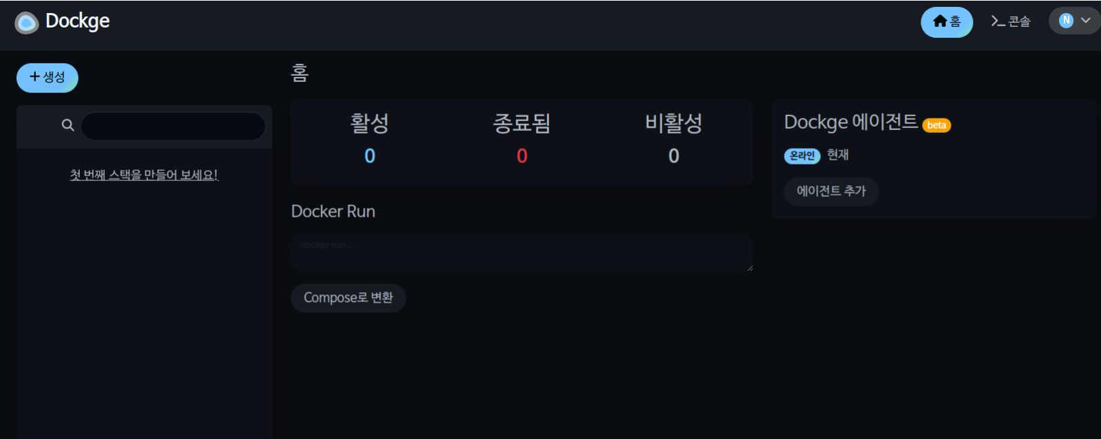Click the beta badge next to Dockge 에이전트

pos(937,125)
